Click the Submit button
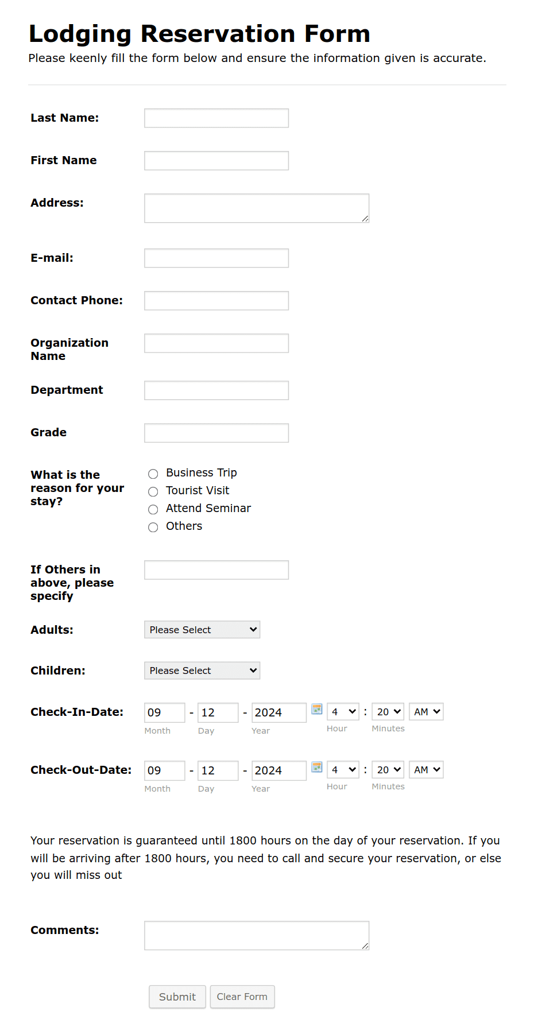Image resolution: width=534 pixels, height=1027 pixels. pos(177,997)
